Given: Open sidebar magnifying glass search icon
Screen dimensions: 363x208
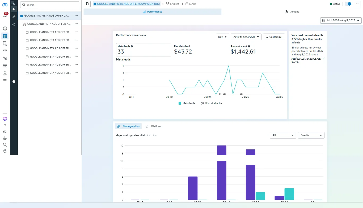Looking at the screenshot, I should 5,145.
